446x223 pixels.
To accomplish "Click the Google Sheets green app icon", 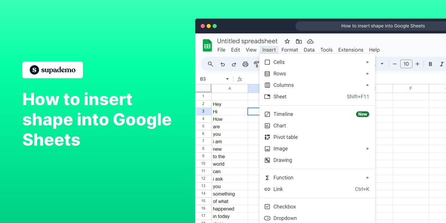I will point(207,45).
